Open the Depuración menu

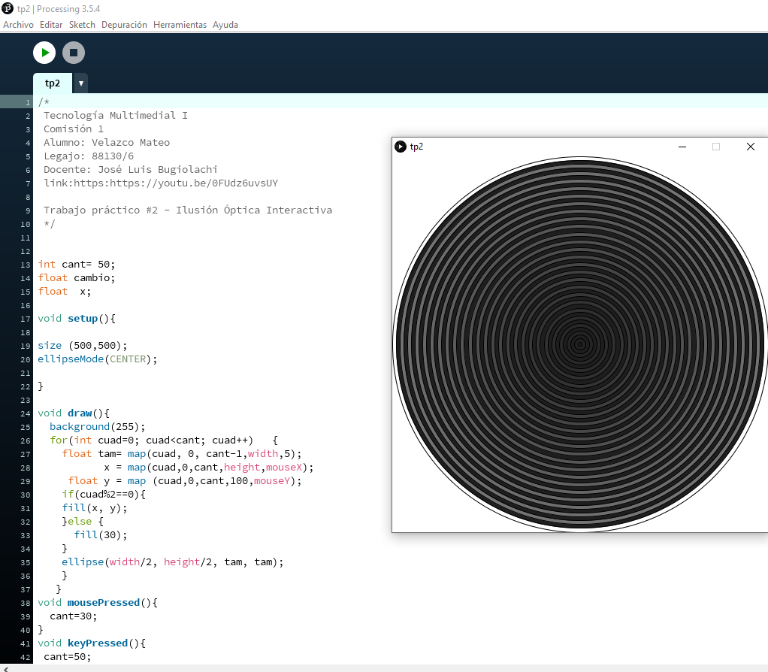tap(124, 25)
